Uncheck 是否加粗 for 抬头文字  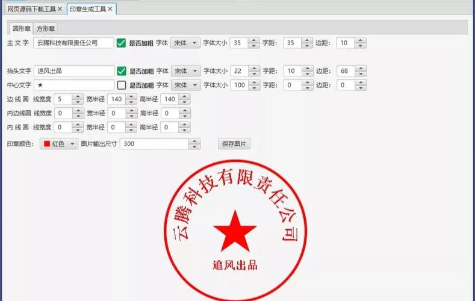tap(122, 71)
